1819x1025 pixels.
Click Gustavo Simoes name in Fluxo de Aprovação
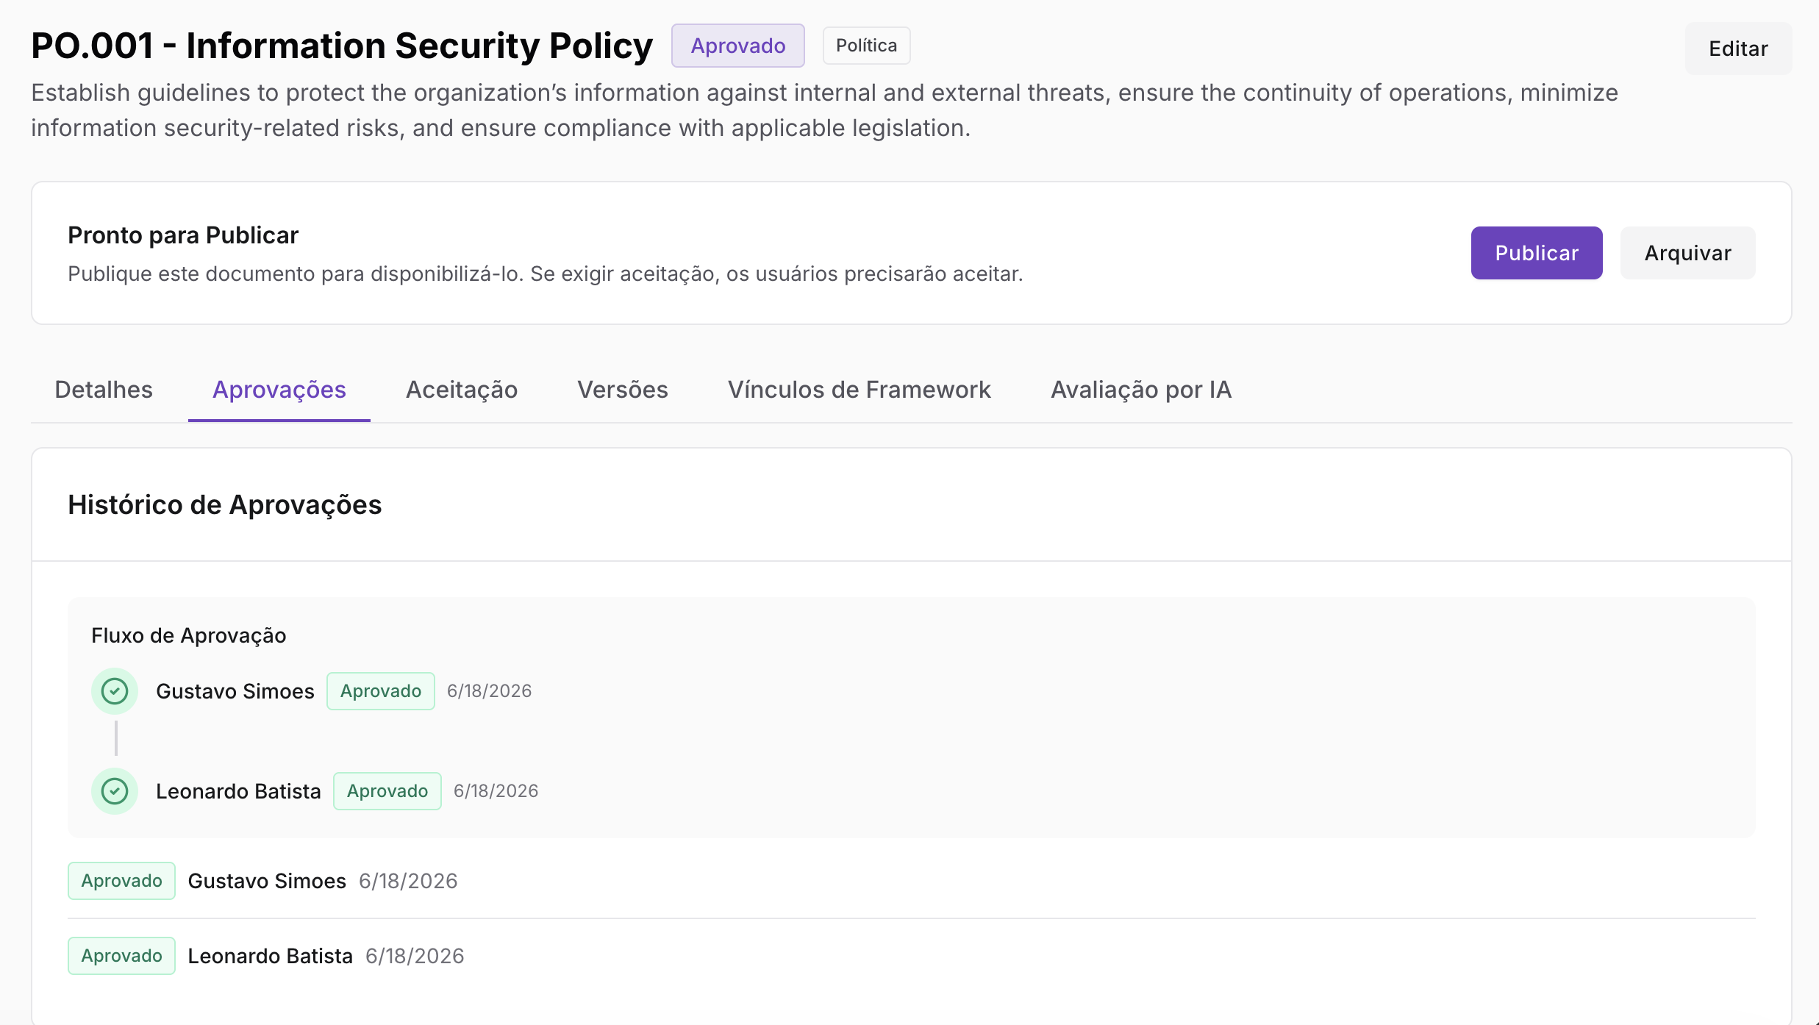click(x=235, y=691)
